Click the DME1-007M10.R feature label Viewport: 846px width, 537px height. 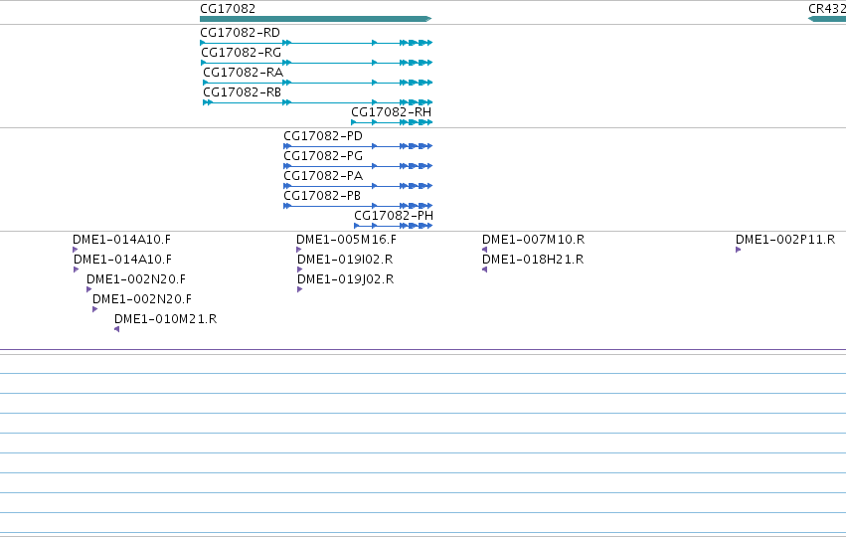tap(534, 240)
